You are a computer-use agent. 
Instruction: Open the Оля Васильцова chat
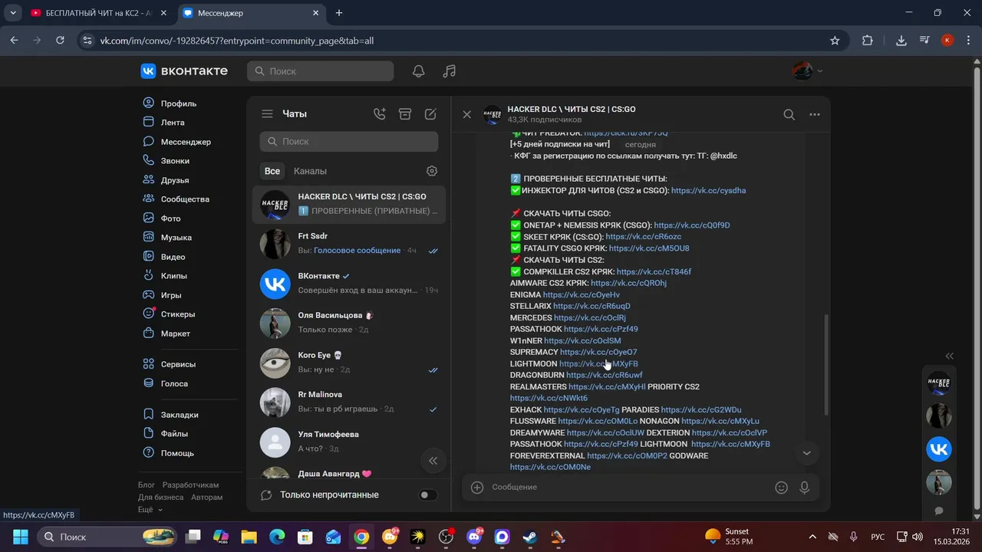tap(349, 324)
